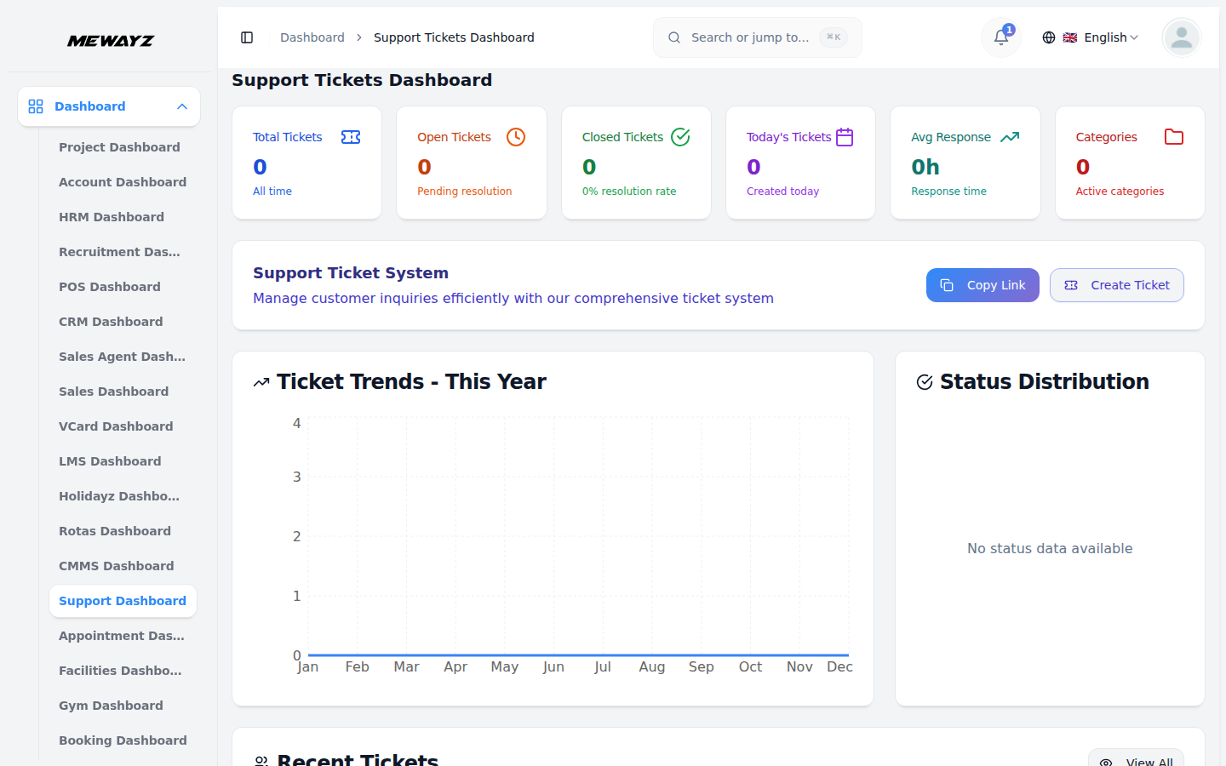Open the English language dropdown
The width and height of the screenshot is (1226, 766).
1103,37
